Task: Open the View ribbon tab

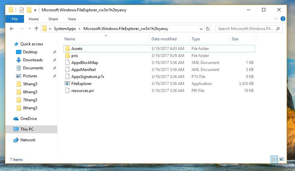Action: pyautogui.click(x=72, y=19)
